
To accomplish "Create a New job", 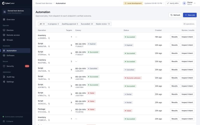I will tap(190, 15).
